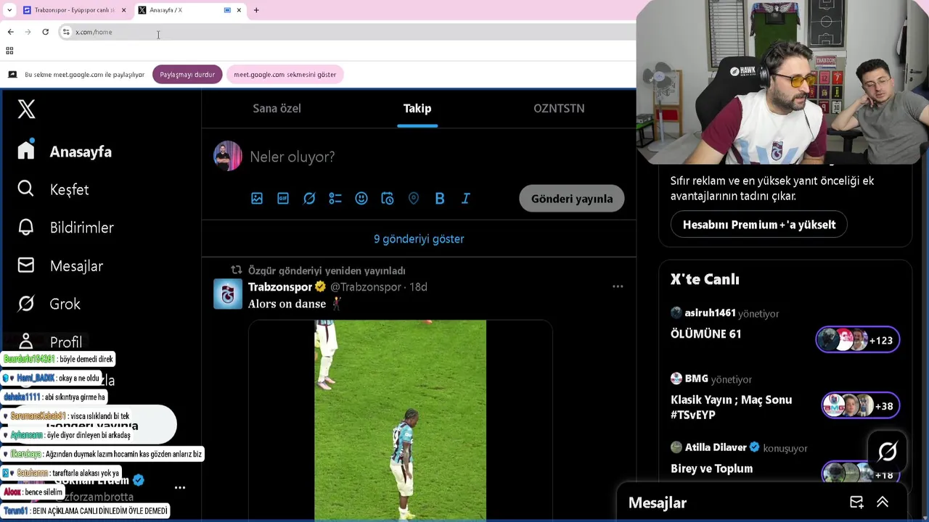The image size is (929, 522).
Task: Click the Anasayfa label in sidebar
Action: (x=81, y=152)
